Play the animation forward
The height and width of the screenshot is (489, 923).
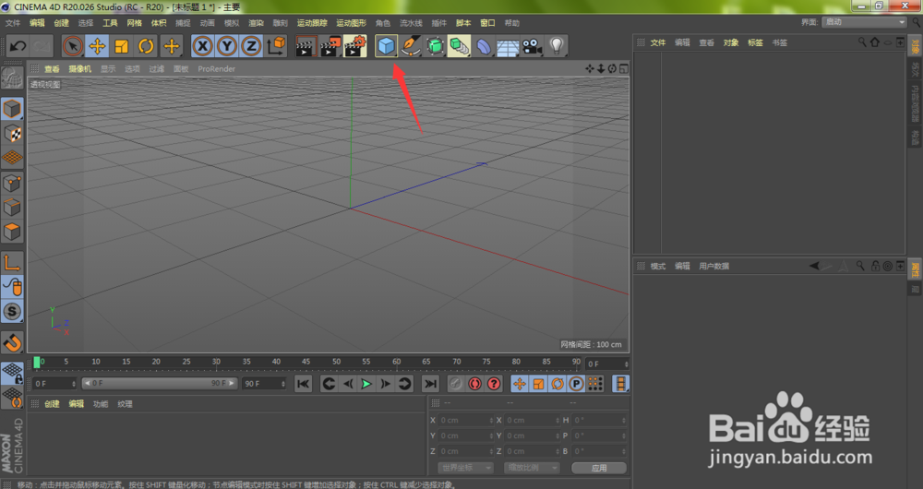tap(366, 384)
